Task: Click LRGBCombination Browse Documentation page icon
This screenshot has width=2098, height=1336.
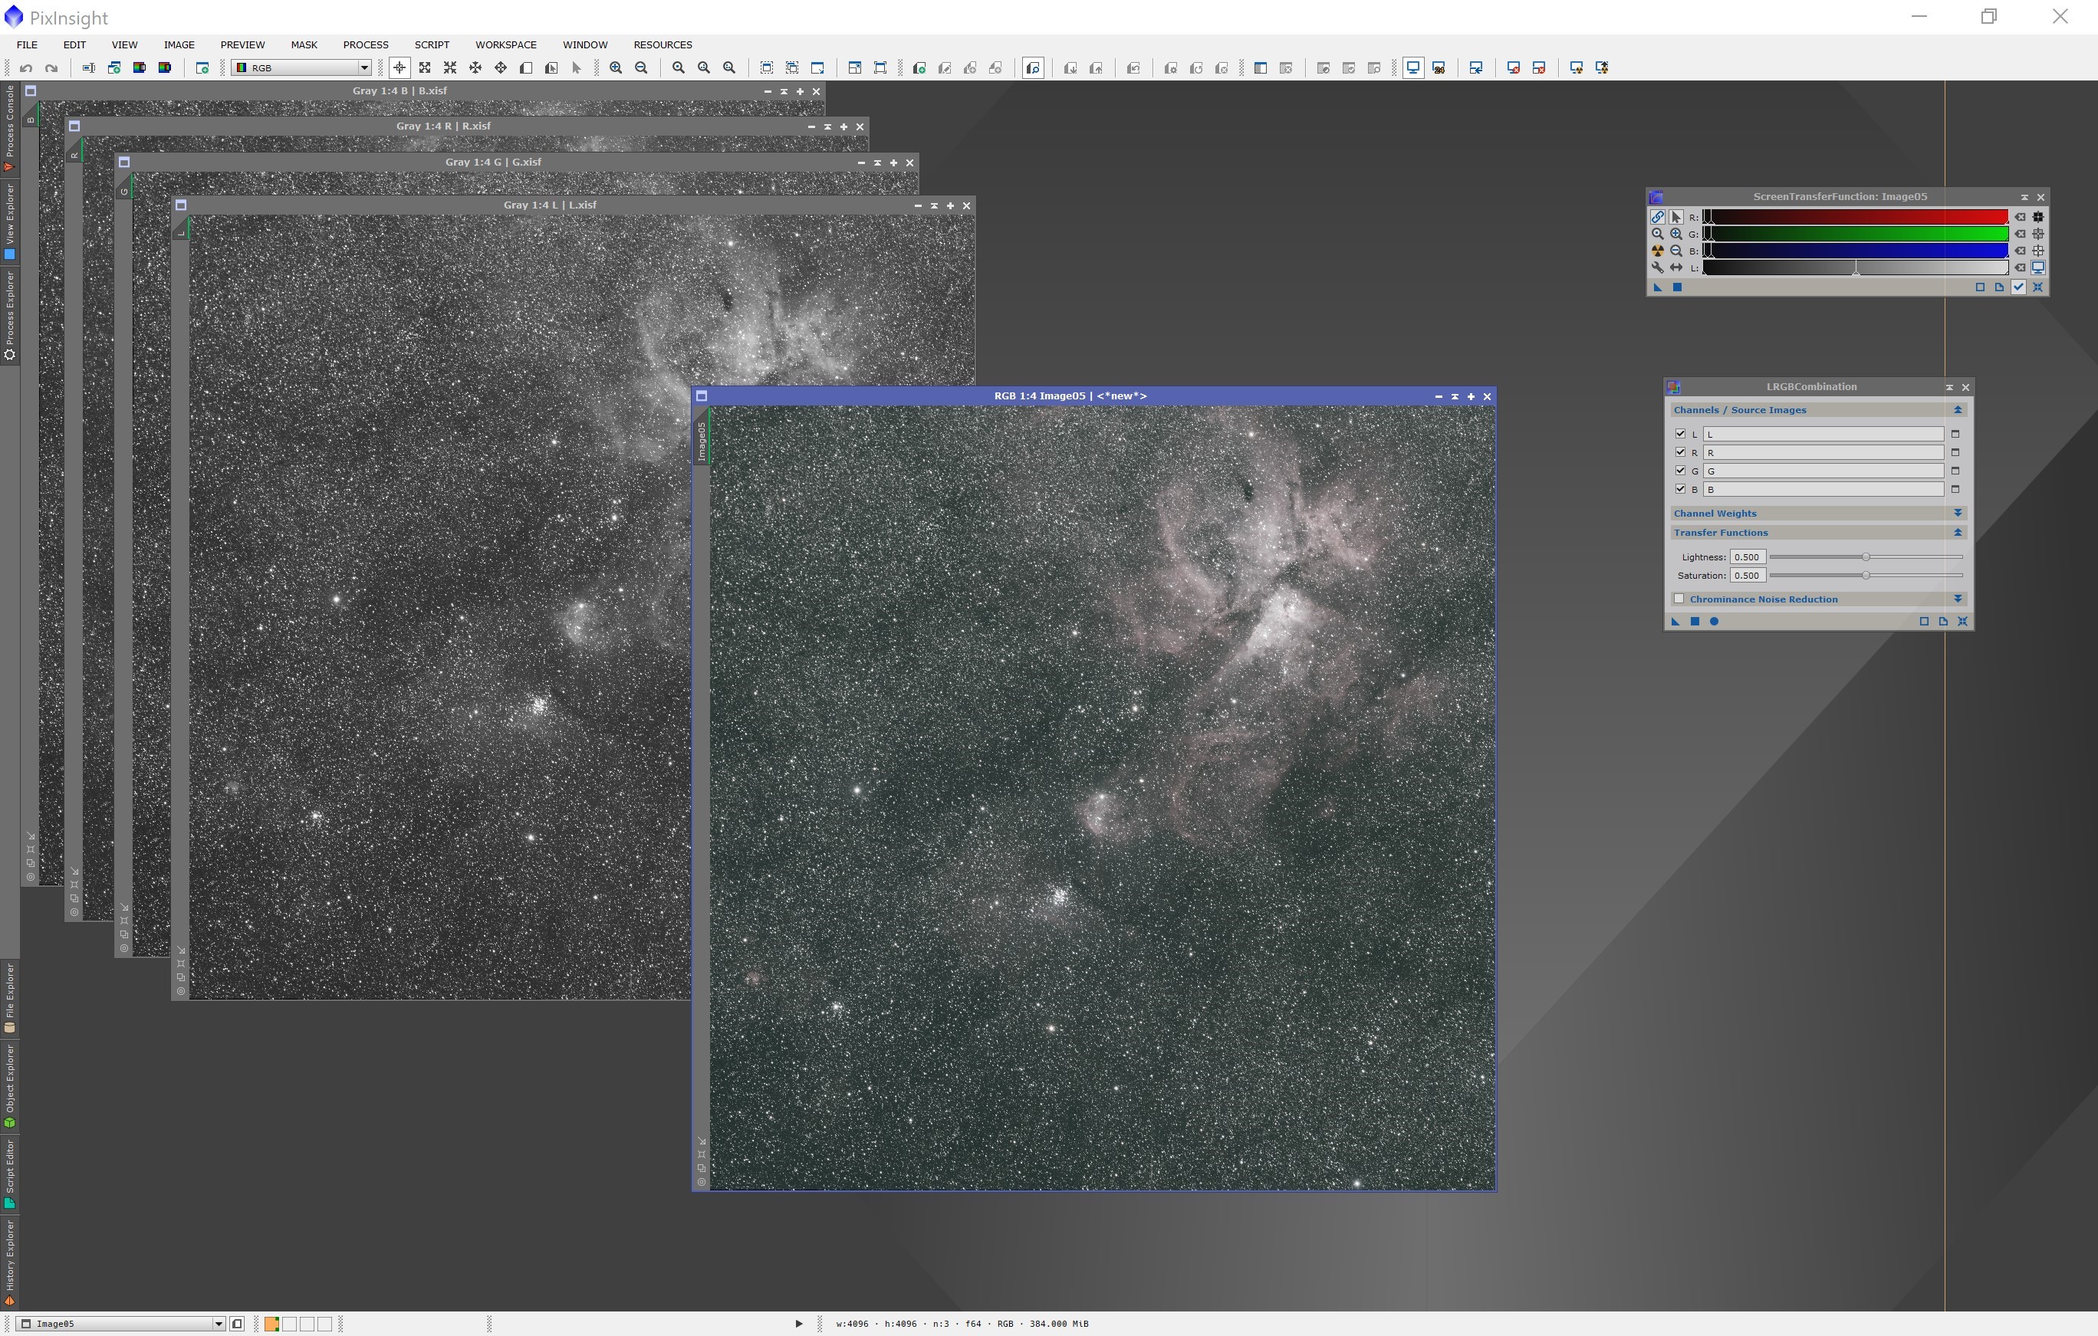Action: tap(1943, 621)
